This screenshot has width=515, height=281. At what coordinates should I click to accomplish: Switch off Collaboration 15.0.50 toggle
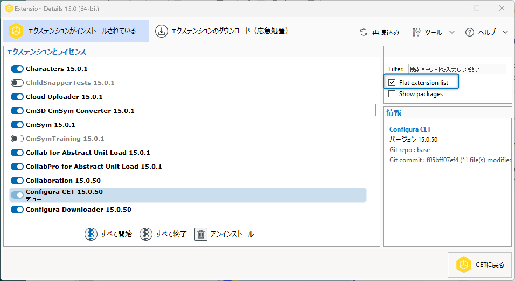click(x=17, y=181)
